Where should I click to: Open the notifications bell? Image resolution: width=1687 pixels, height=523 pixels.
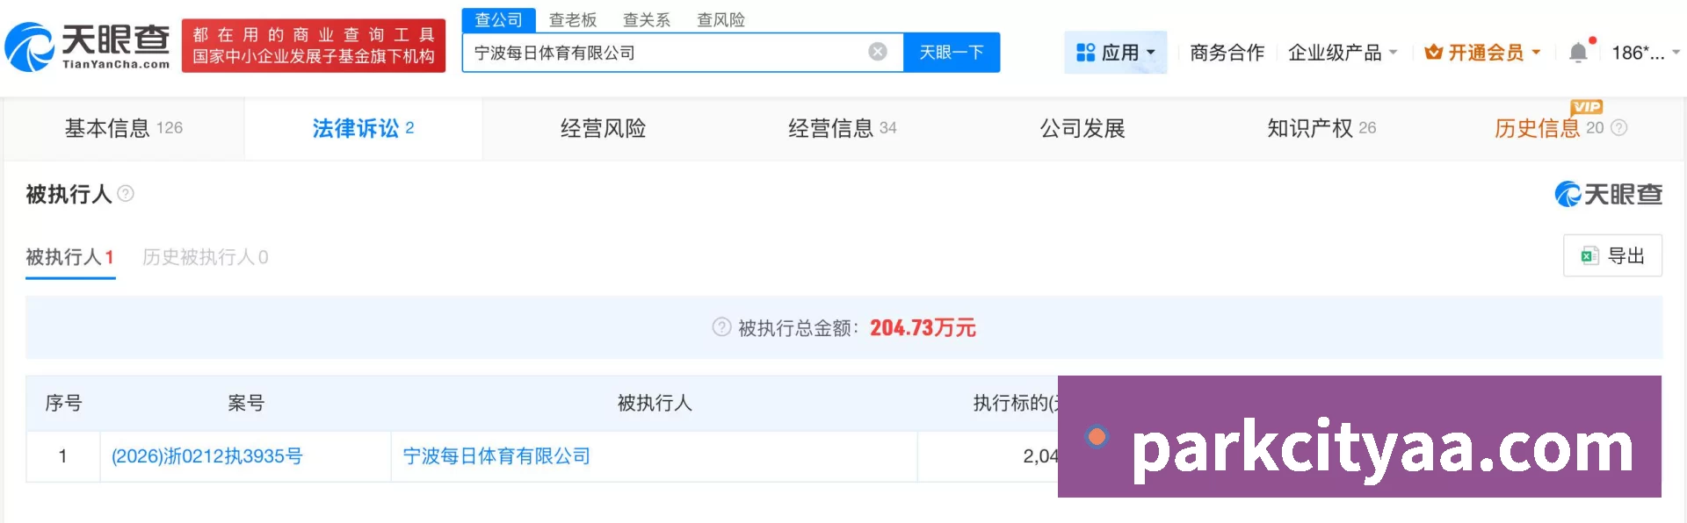(1578, 53)
